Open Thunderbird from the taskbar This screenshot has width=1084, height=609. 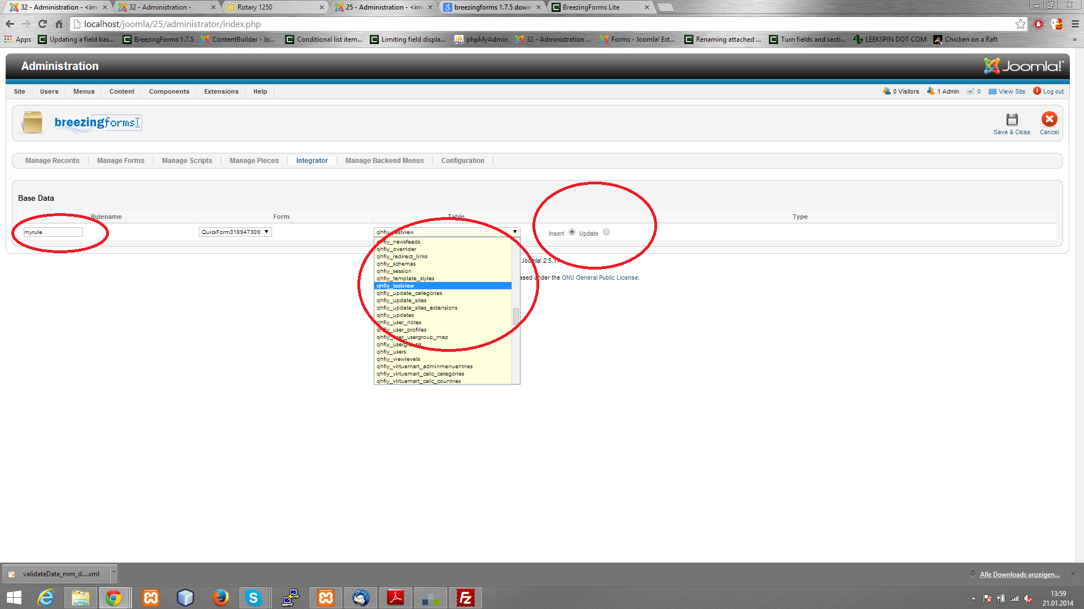361,598
